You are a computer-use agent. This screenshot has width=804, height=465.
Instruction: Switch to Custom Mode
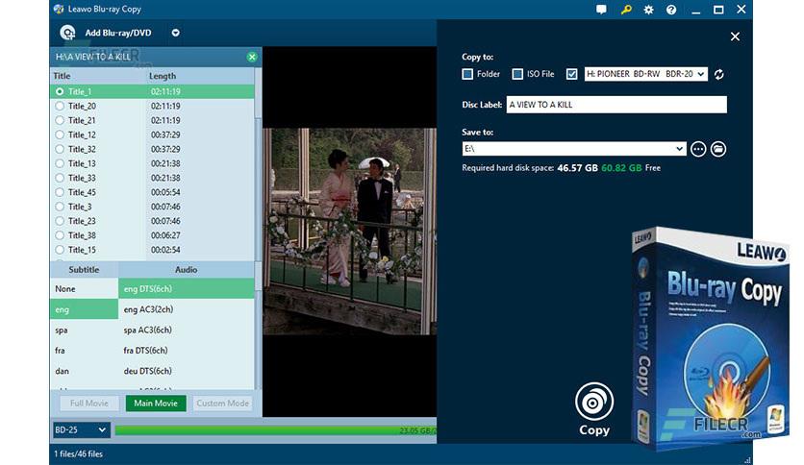click(222, 404)
